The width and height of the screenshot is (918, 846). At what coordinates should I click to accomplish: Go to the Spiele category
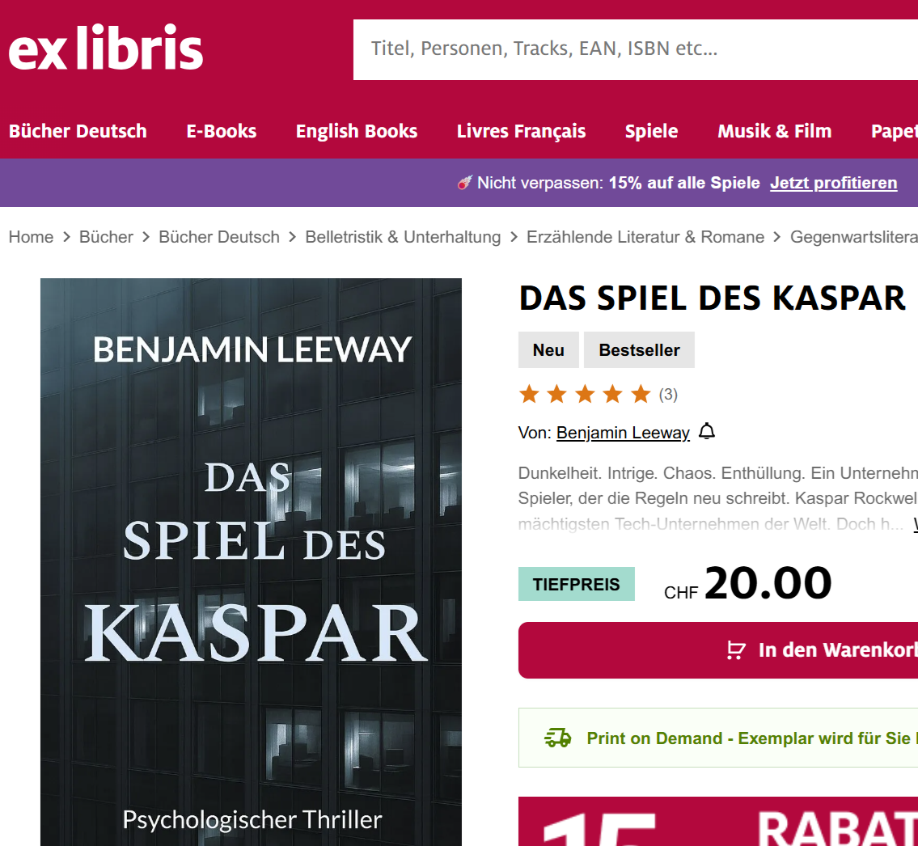coord(652,131)
